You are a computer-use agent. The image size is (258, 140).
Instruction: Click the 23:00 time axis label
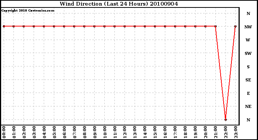click(236, 132)
